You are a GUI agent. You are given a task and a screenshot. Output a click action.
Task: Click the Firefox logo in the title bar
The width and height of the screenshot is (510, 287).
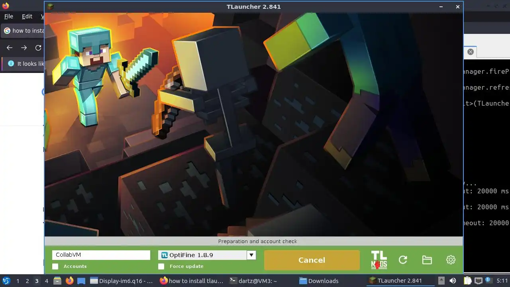click(6, 6)
